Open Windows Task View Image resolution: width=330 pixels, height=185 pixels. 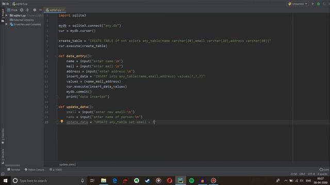92,180
